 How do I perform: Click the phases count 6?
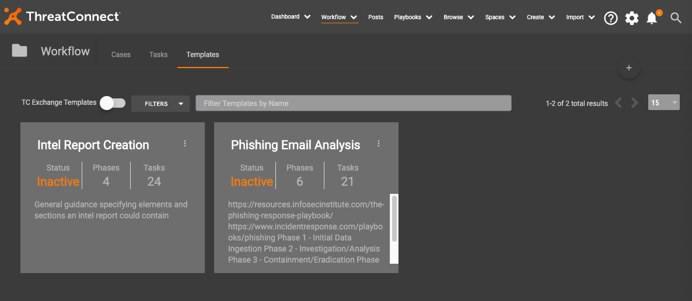click(300, 181)
